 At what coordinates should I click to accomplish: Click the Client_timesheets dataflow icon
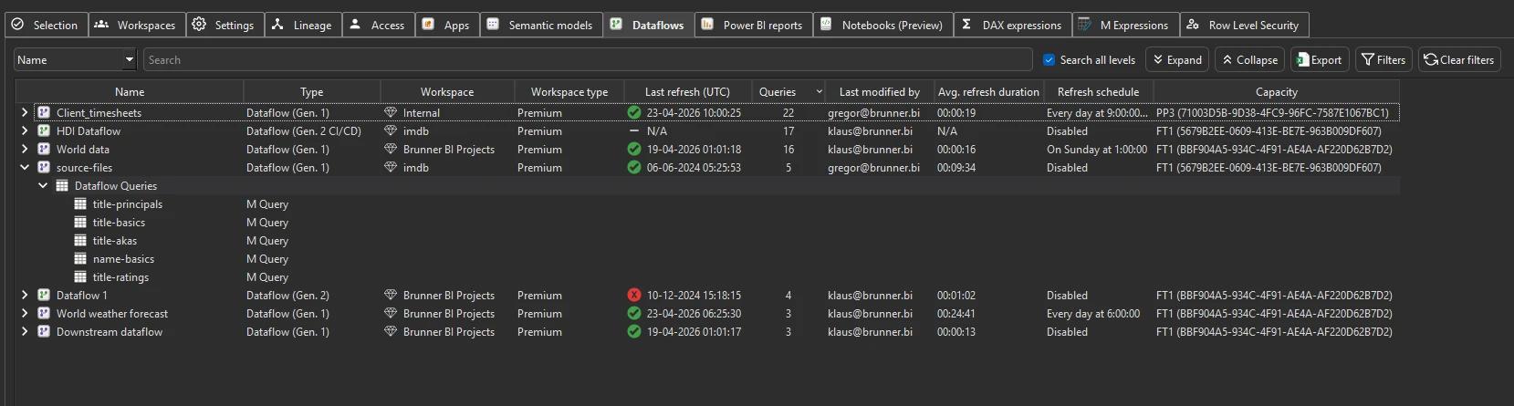pyautogui.click(x=43, y=113)
